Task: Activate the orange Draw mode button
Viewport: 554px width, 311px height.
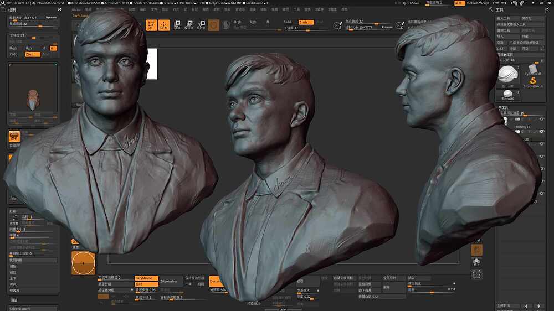Action: (x=163, y=25)
